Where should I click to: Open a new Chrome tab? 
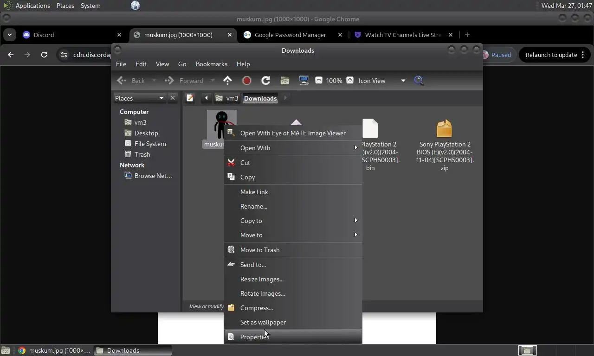467,35
